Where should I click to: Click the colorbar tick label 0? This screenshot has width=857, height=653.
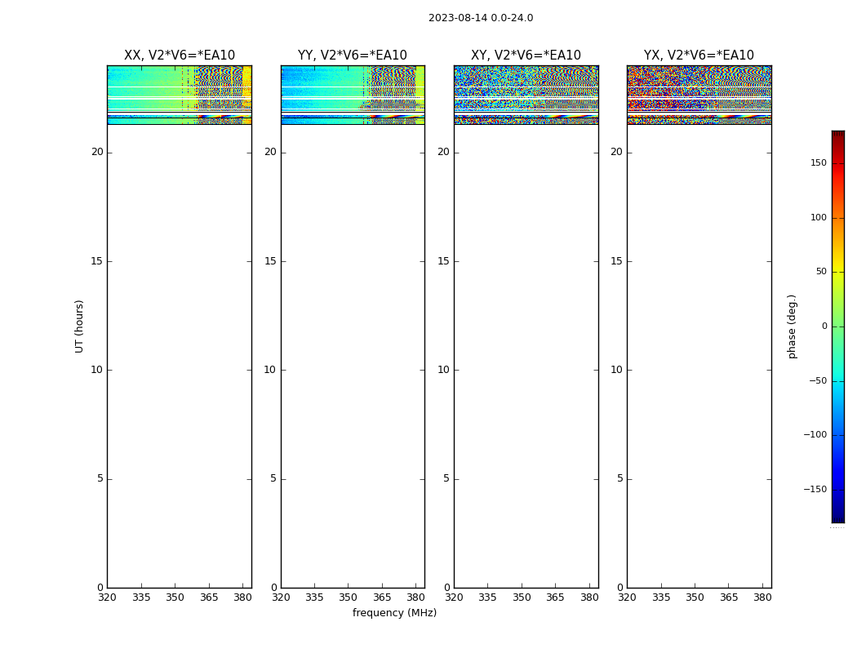[x=824, y=326]
